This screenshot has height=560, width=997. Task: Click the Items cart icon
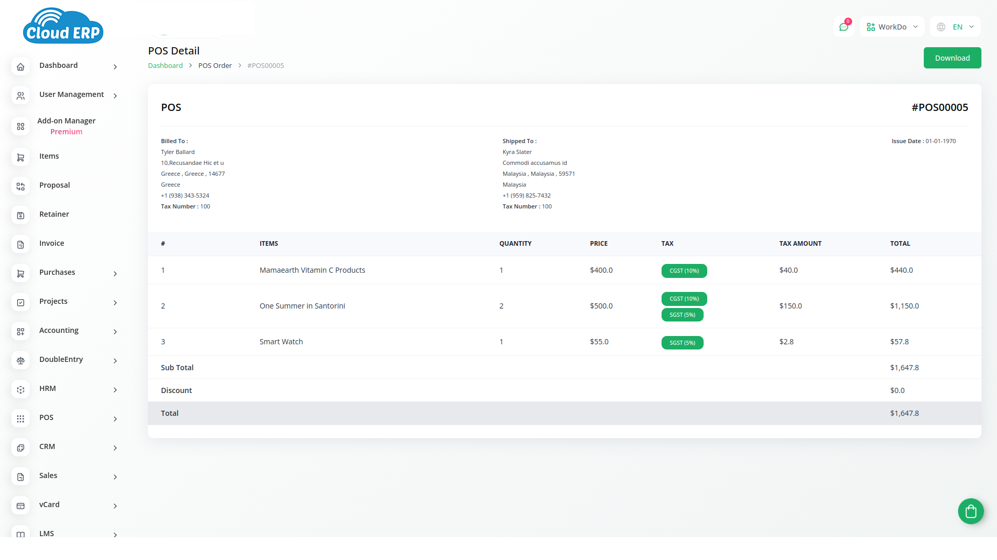click(21, 157)
